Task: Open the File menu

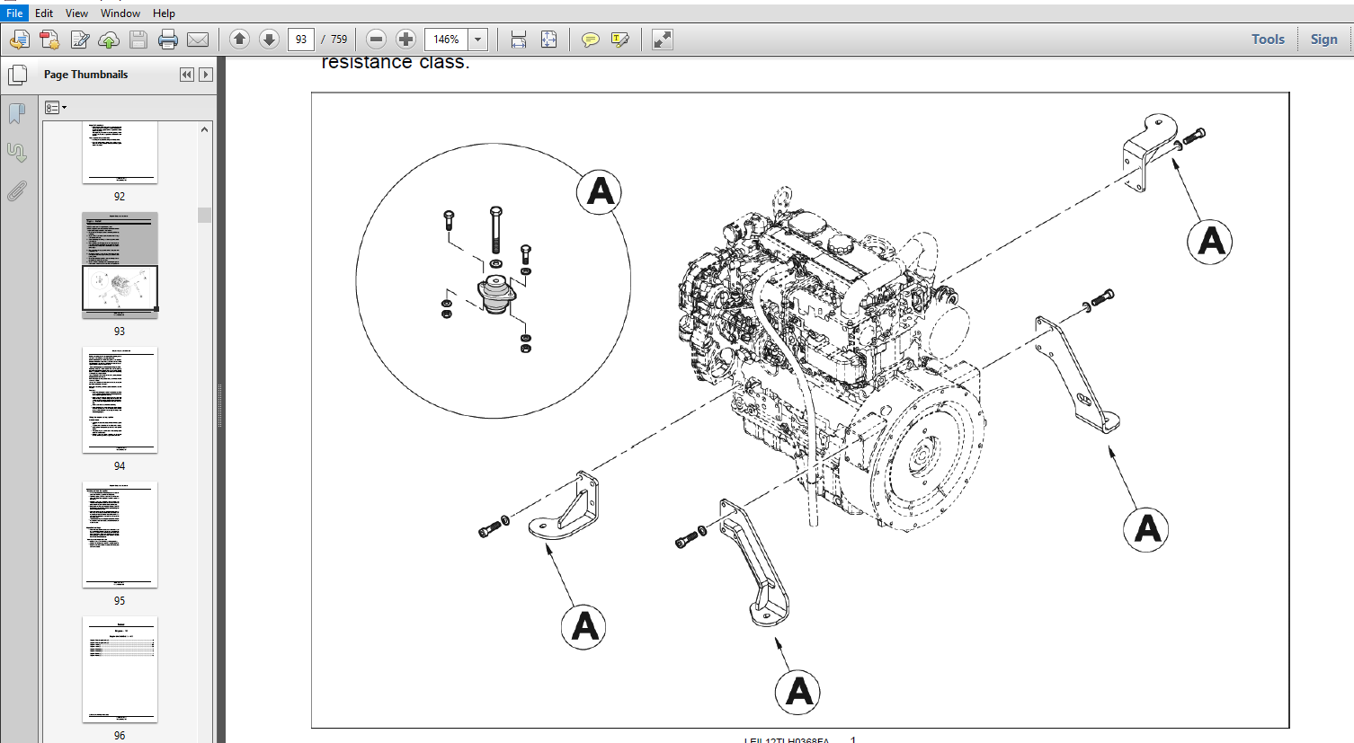Action: pyautogui.click(x=14, y=13)
